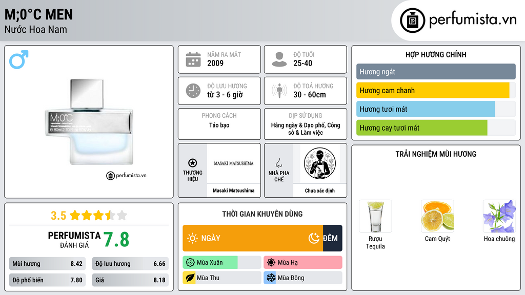Viewport: 525px width, 295px height.
Task: Click the Táo bạo style value
Action: click(x=219, y=125)
